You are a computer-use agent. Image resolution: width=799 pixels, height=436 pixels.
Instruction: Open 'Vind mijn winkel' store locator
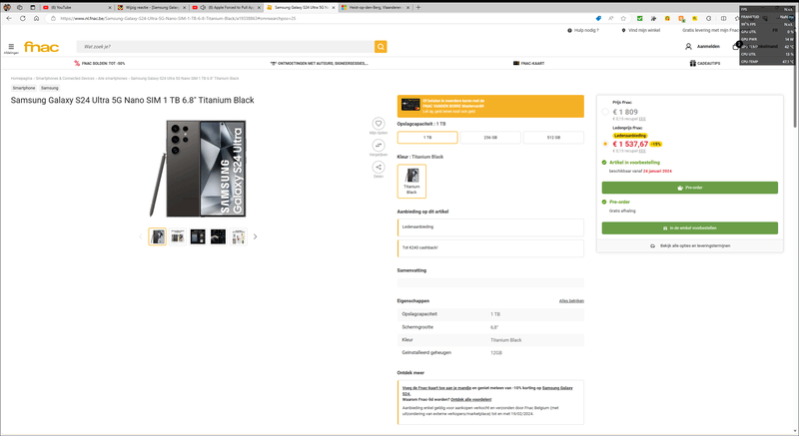point(640,31)
